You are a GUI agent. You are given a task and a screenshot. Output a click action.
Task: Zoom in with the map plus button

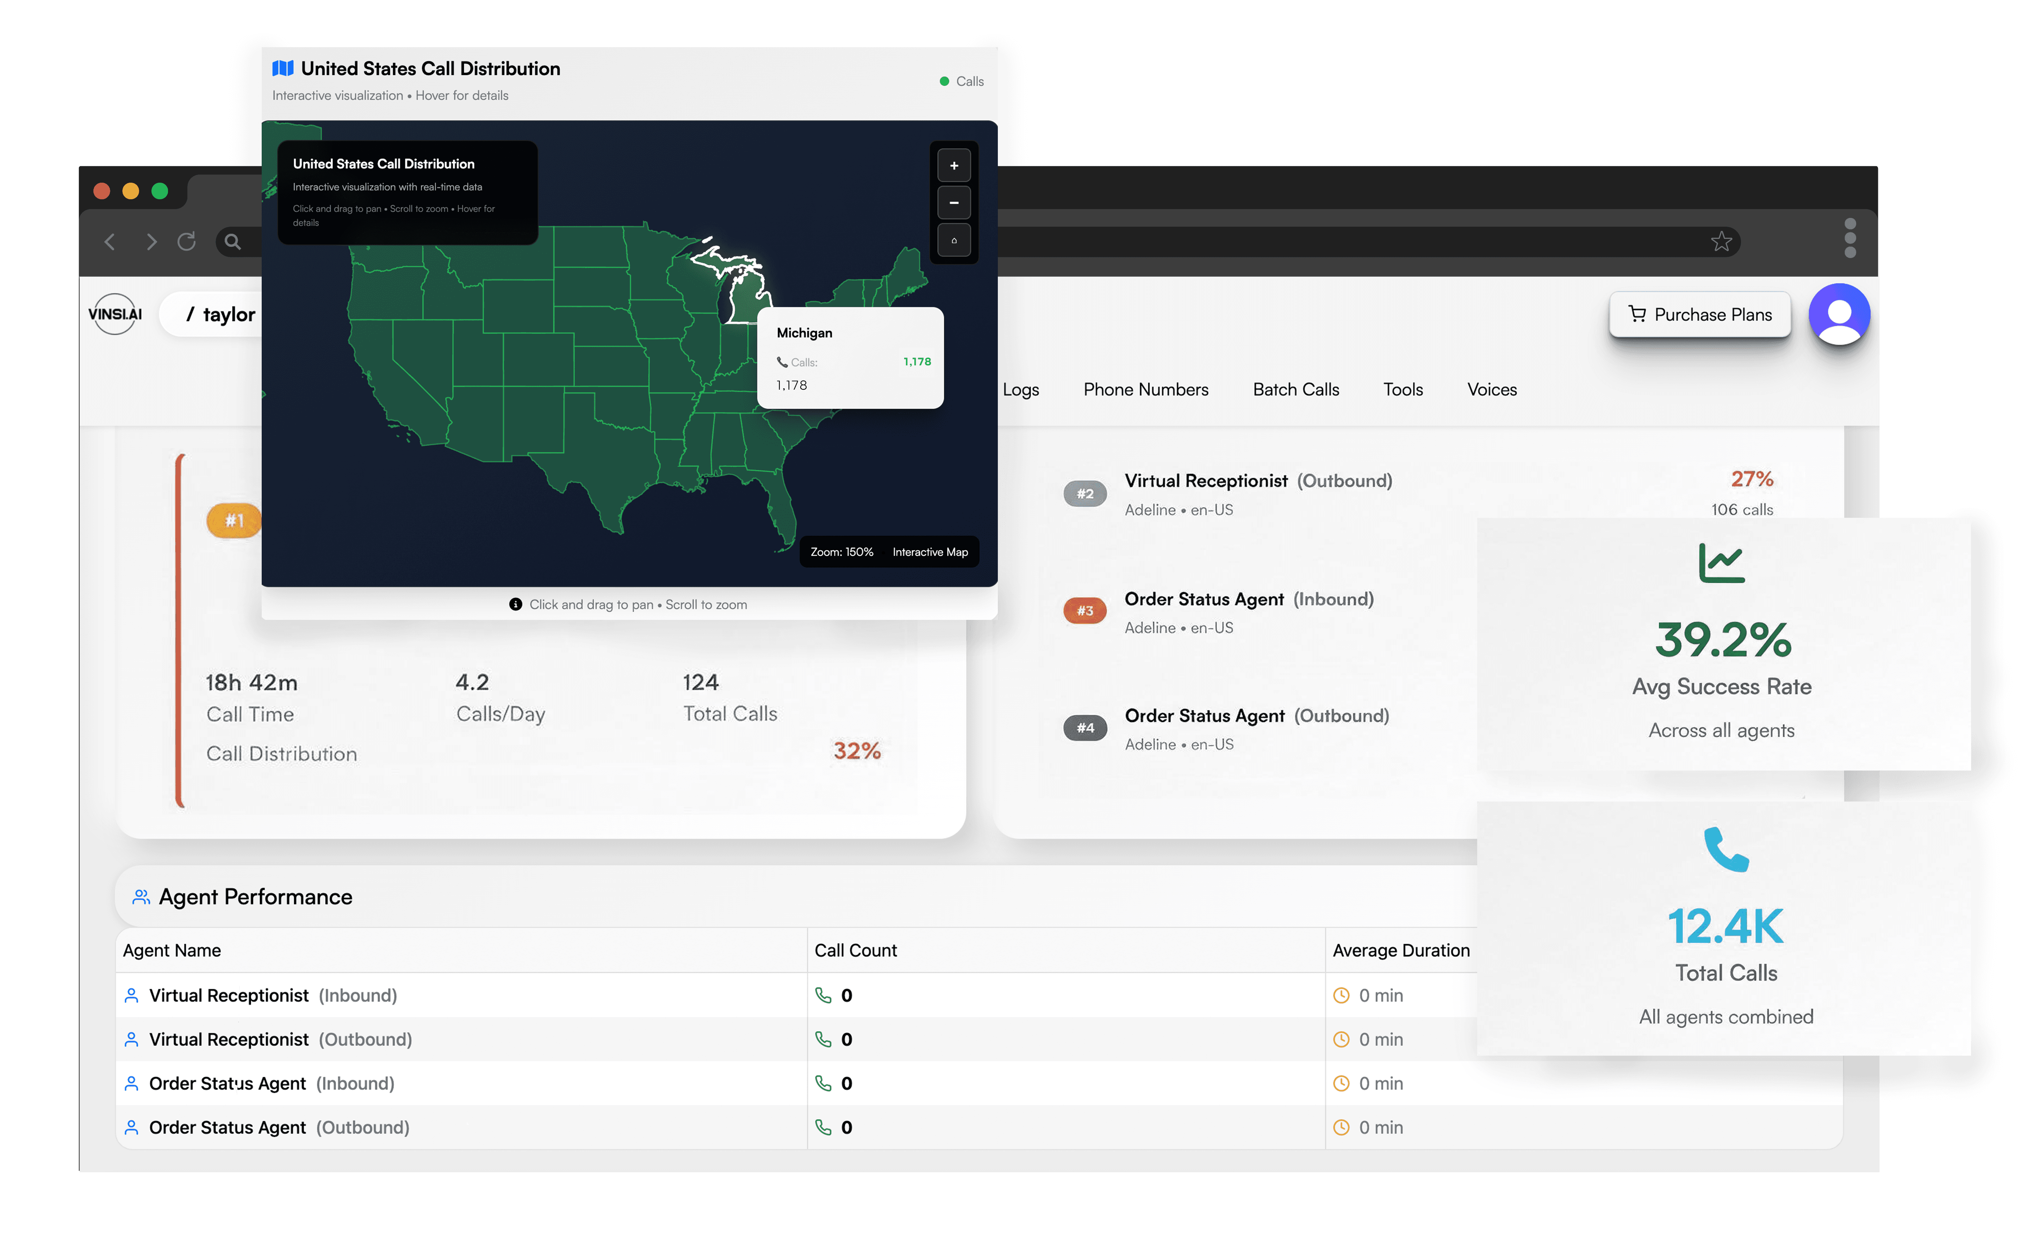tap(954, 166)
